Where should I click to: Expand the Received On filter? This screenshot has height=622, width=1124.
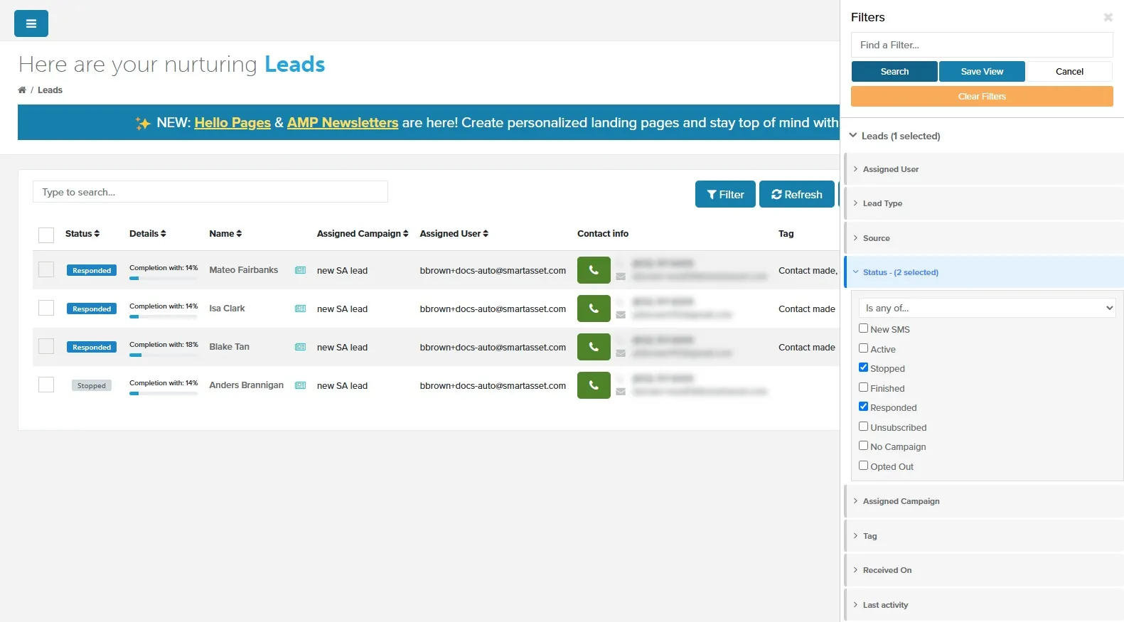984,570
